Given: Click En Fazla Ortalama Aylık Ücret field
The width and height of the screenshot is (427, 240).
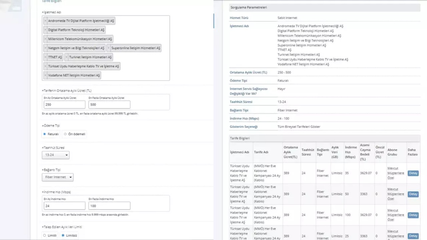Looking at the screenshot, I should coord(109,105).
